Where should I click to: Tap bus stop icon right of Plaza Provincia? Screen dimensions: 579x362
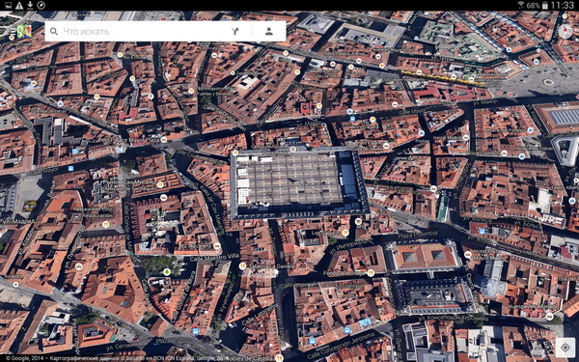(x=482, y=232)
